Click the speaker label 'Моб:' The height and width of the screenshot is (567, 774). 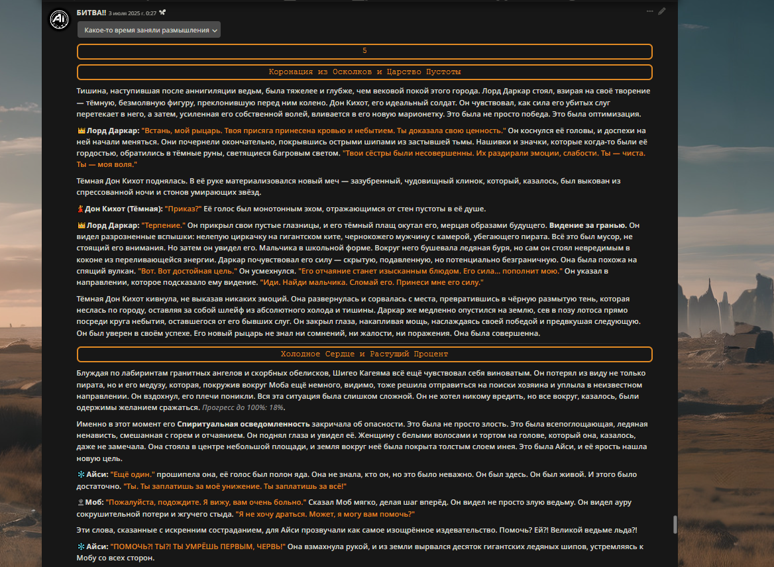(x=94, y=502)
